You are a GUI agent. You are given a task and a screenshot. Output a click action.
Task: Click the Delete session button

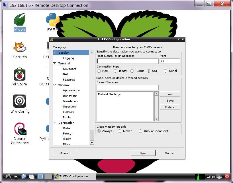click(x=170, y=107)
